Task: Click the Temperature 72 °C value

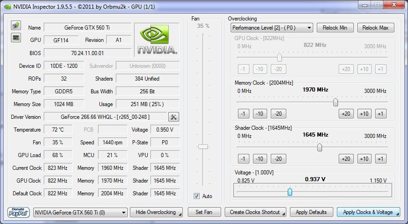Action: 58,130
